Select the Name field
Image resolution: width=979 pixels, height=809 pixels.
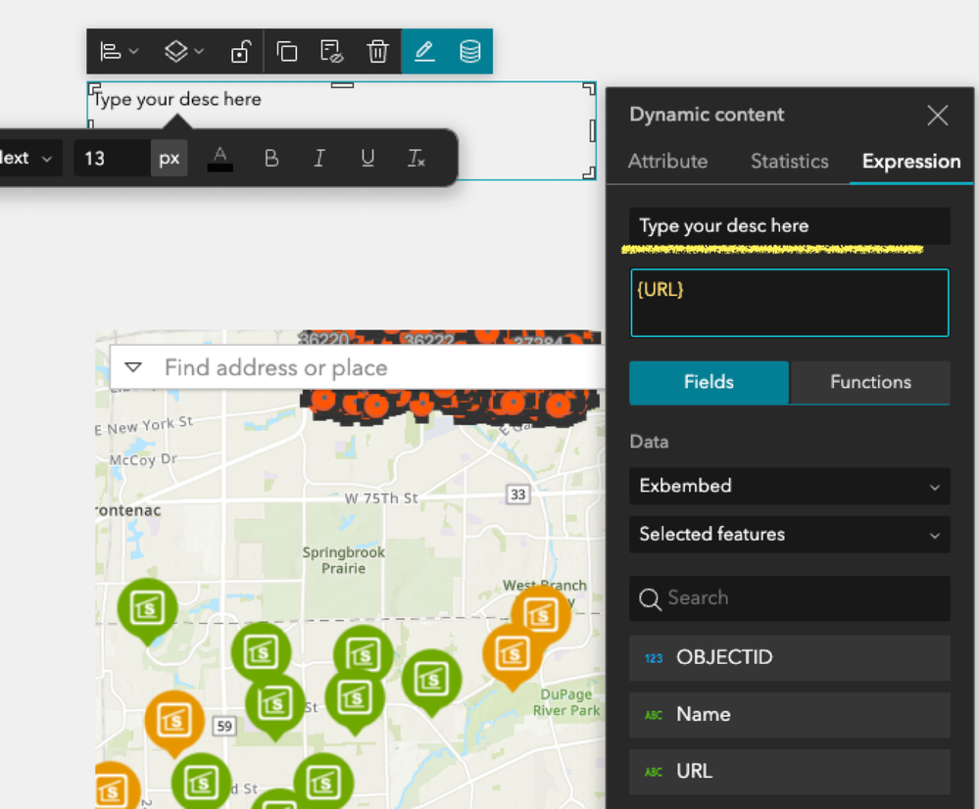point(790,715)
